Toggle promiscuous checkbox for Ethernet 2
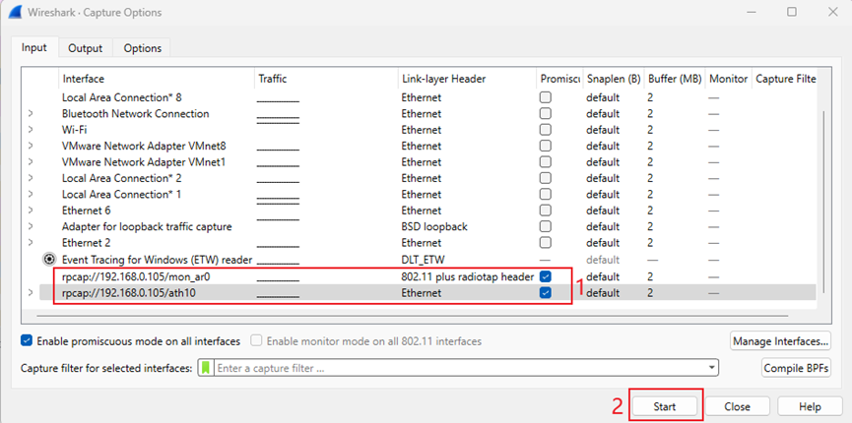Image resolution: width=852 pixels, height=423 pixels. (x=546, y=242)
